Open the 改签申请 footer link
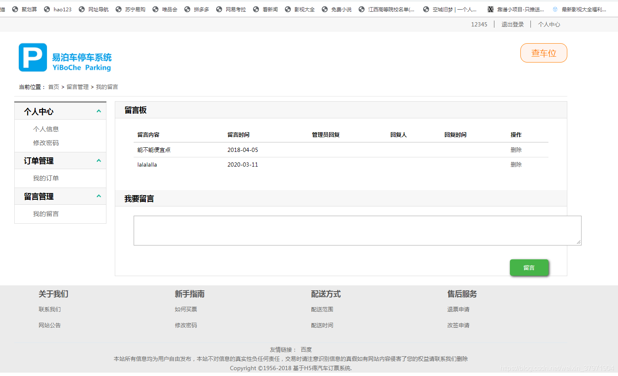Screen dimensions: 618x376 [x=458, y=325]
